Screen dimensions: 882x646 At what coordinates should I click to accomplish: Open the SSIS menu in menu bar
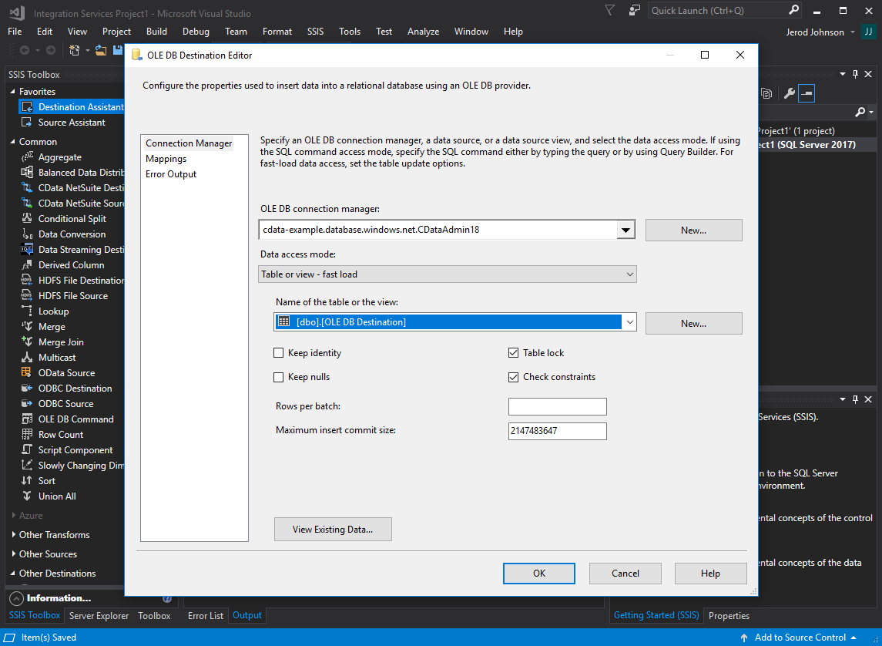tap(315, 32)
